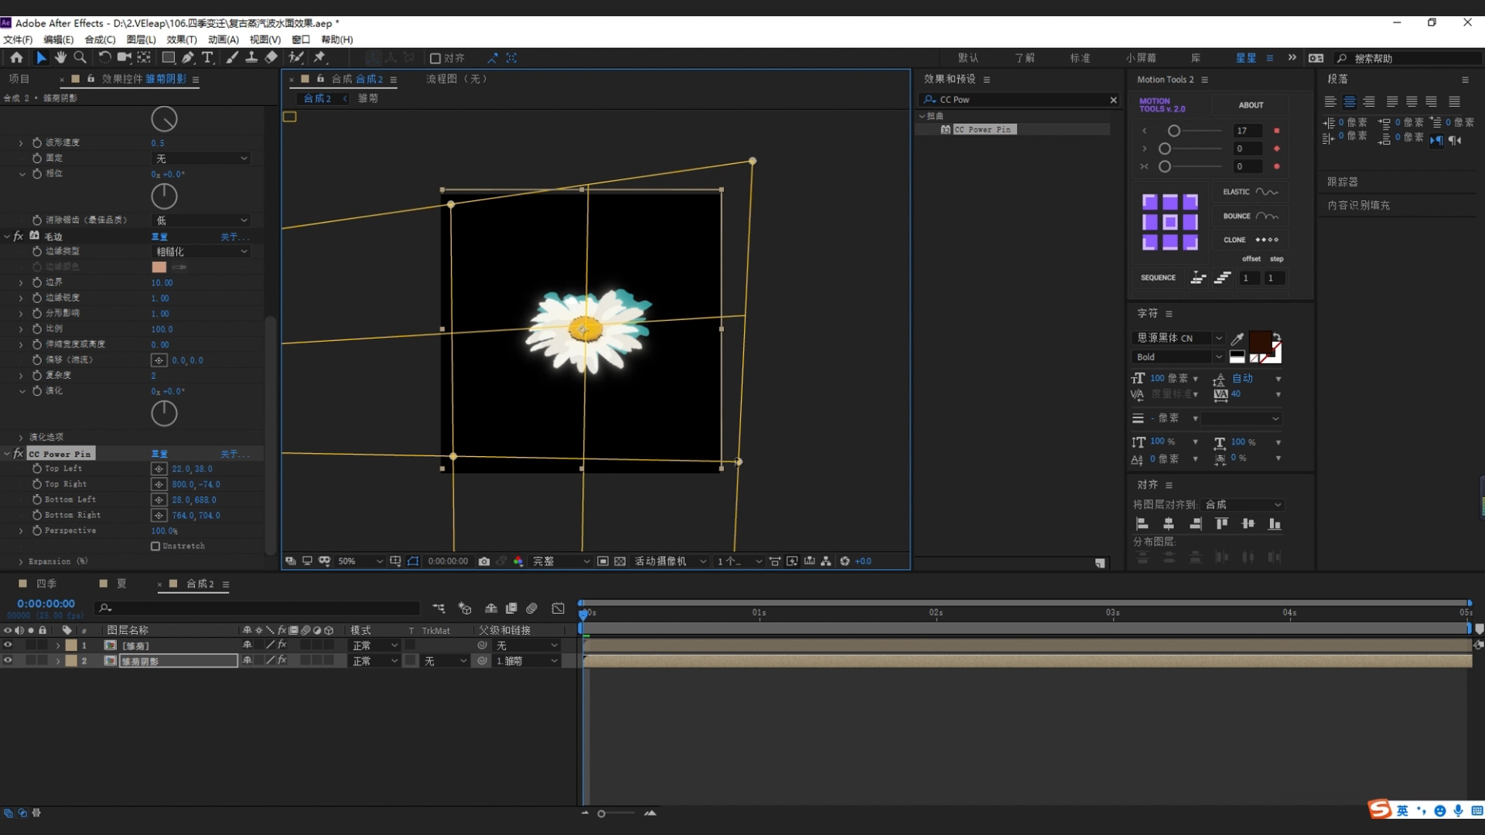
Task: Select the Puppet Pin tool
Action: pos(319,58)
